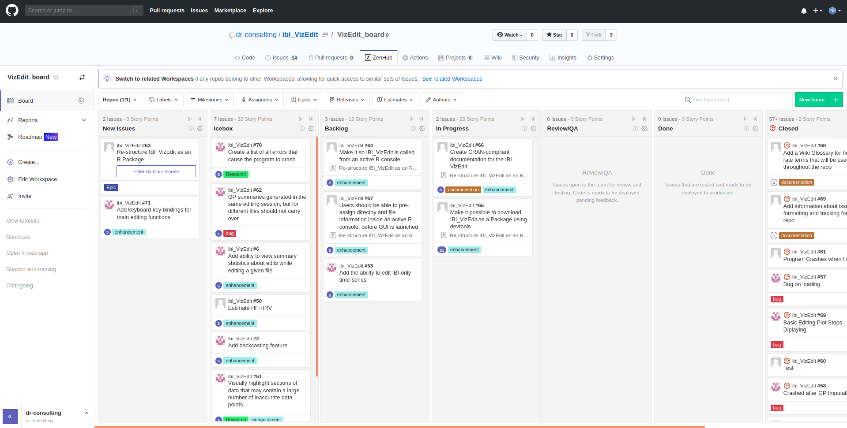Open the Releases filter dropdown
The width and height of the screenshot is (847, 428).
coord(347,100)
